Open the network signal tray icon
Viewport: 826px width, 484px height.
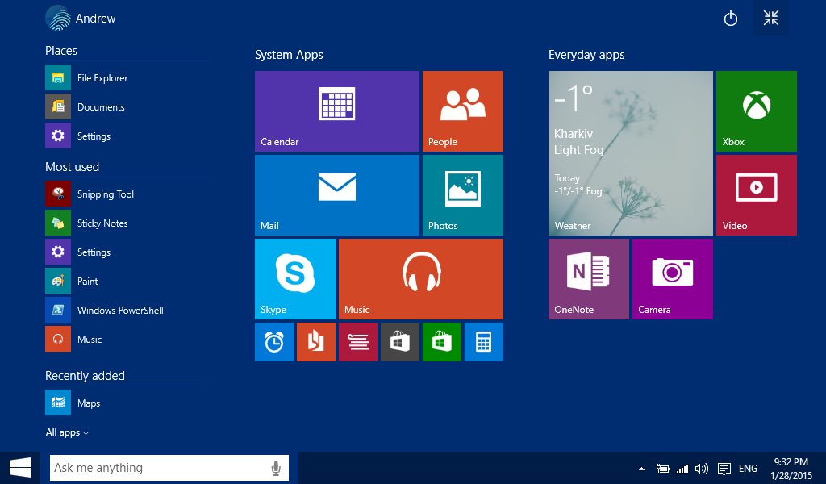682,468
